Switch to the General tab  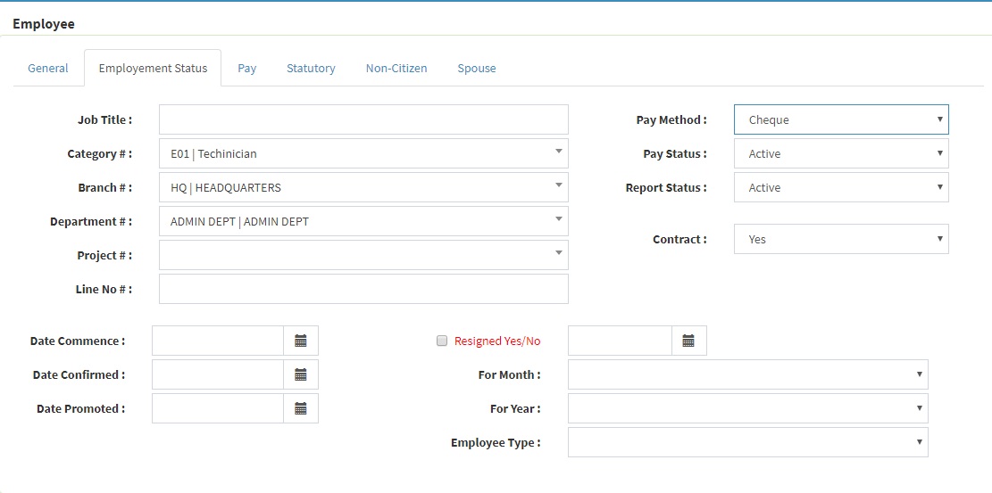coord(48,68)
